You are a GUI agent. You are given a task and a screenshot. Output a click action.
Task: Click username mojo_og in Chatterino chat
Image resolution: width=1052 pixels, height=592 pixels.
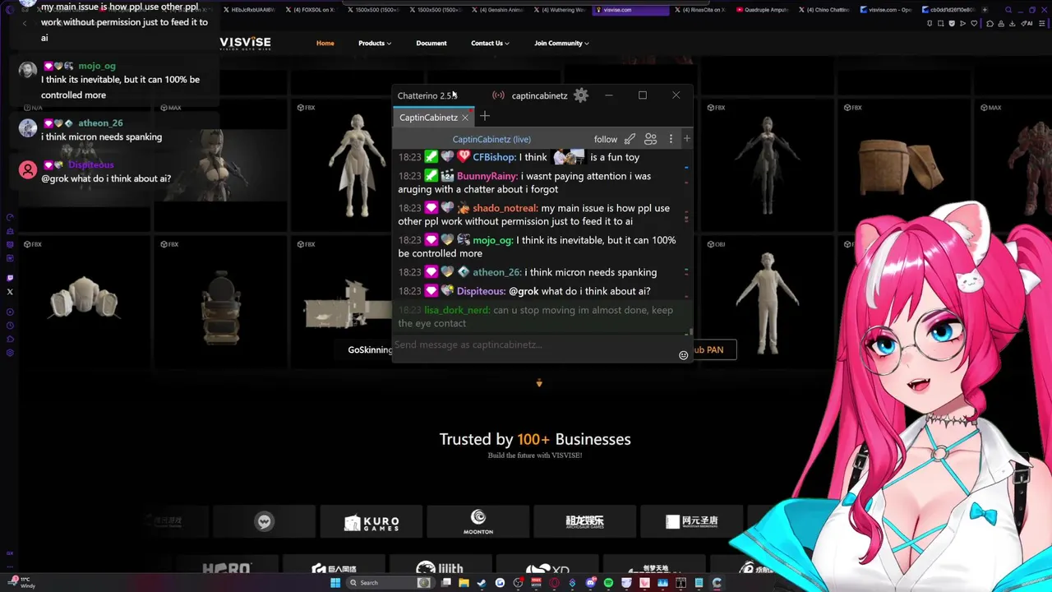click(x=493, y=240)
